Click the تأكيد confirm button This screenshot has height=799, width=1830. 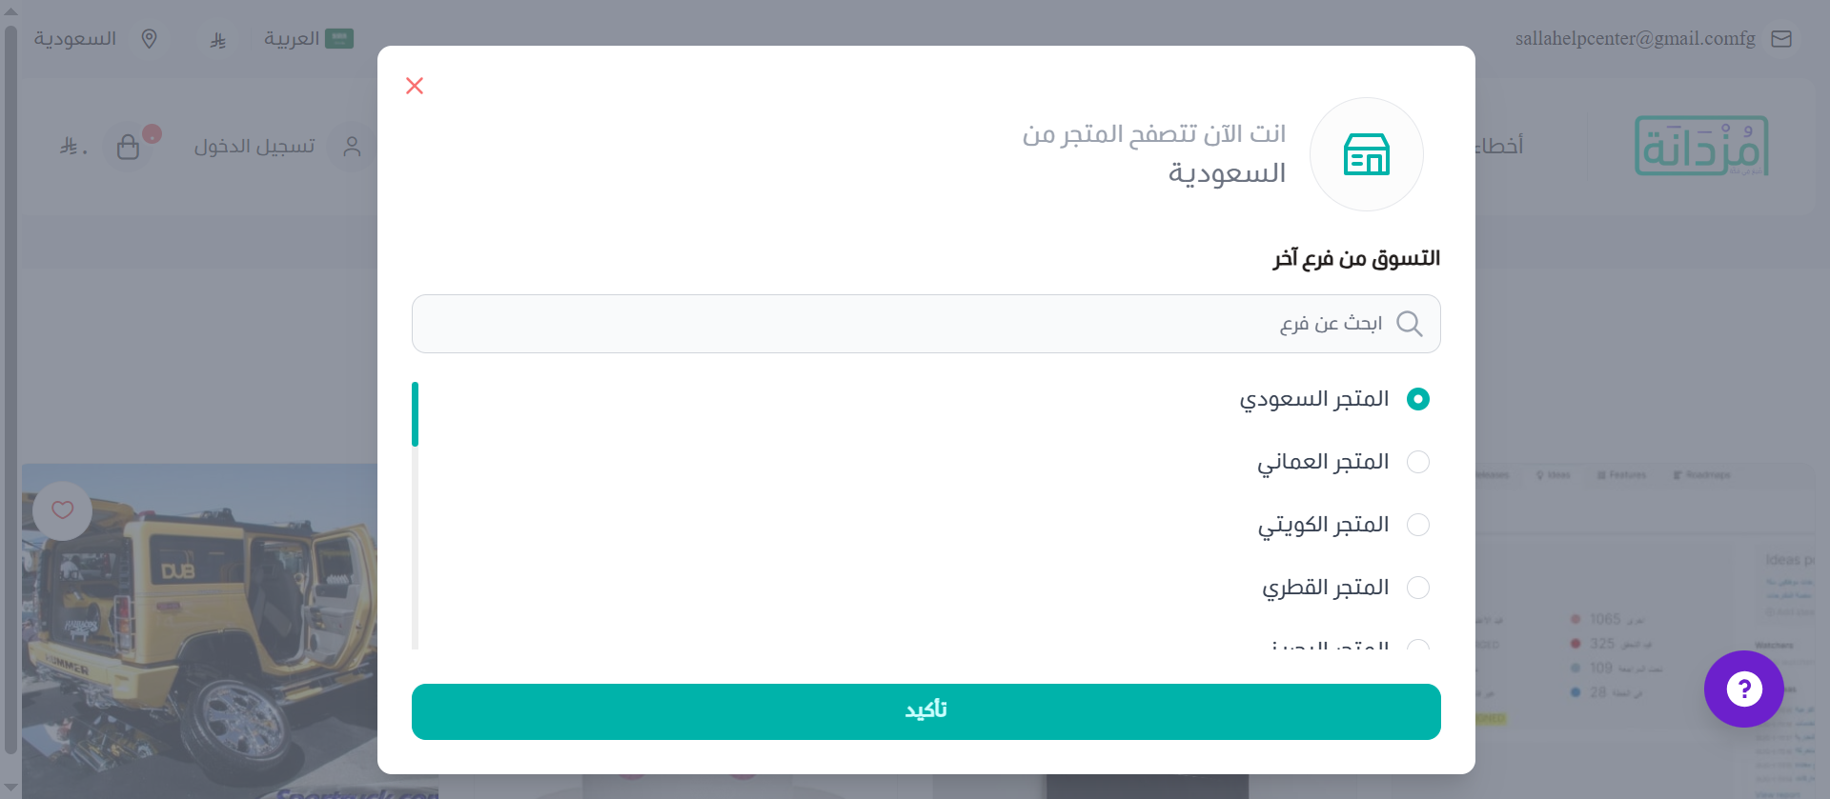(x=925, y=711)
